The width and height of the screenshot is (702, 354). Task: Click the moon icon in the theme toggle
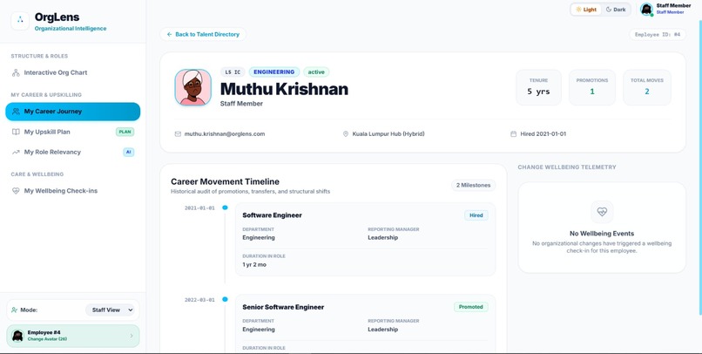pyautogui.click(x=609, y=10)
